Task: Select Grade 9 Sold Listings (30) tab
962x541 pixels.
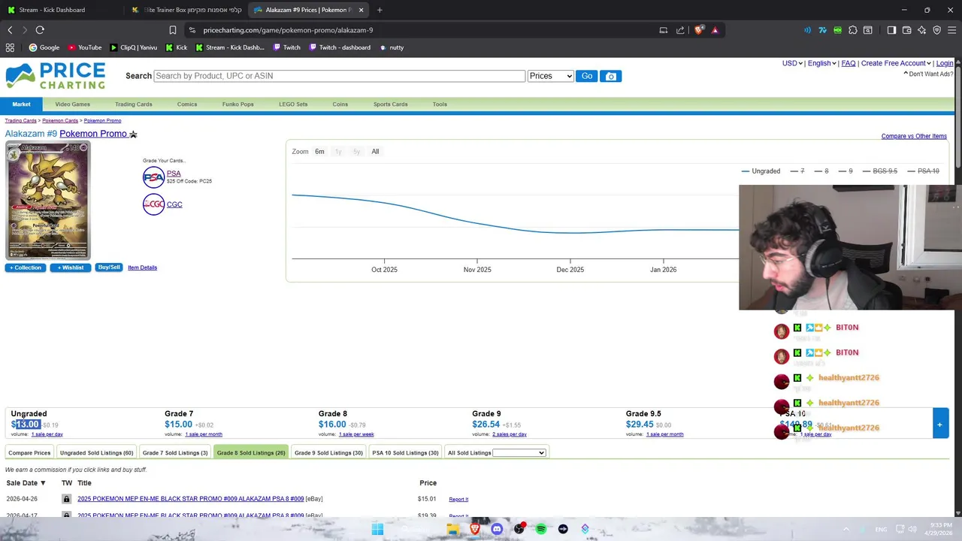Action: click(x=328, y=453)
